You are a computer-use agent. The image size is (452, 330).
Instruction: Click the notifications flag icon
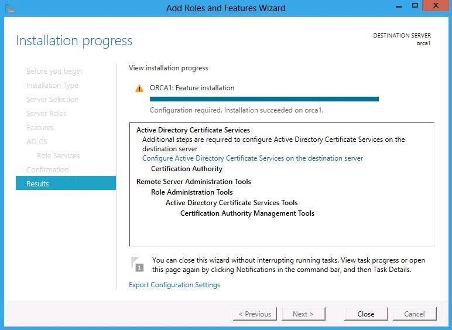[138, 264]
